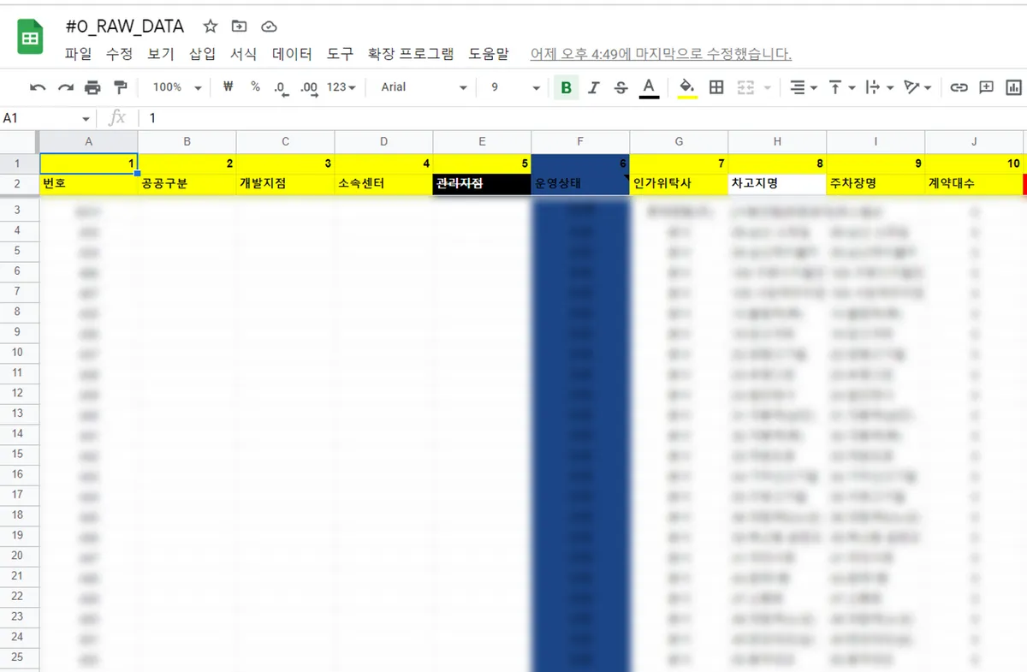Select all cells corner button
The height and width of the screenshot is (672, 1027).
(18, 141)
